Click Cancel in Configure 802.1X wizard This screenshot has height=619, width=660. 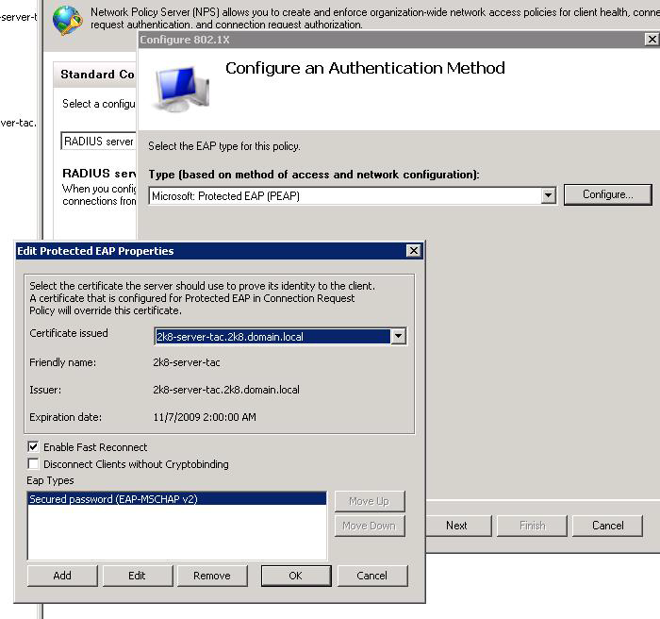click(608, 526)
